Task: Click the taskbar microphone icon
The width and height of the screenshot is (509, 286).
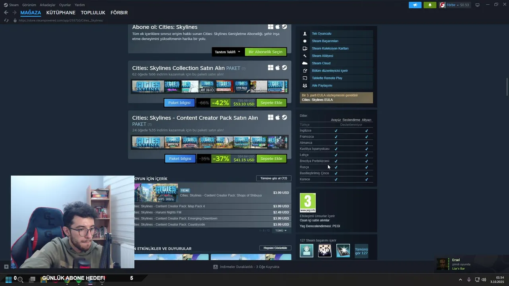Action: (x=469, y=280)
